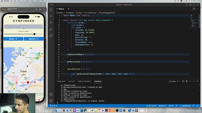Image resolution: width=202 pixels, height=113 pixels.
Task: Tap the Search button in simulator
Action: (34, 39)
